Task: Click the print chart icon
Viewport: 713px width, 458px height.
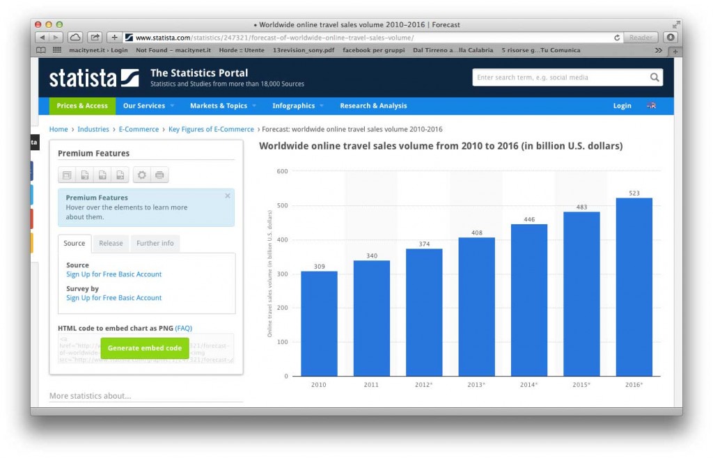Action: [x=159, y=175]
